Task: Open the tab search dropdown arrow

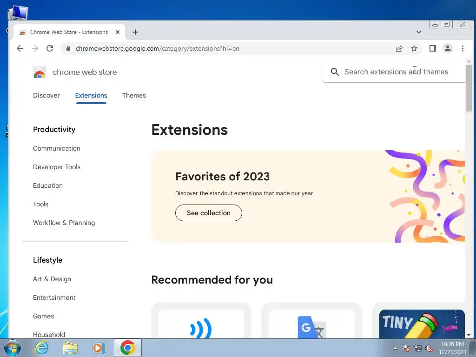Action: (419, 32)
